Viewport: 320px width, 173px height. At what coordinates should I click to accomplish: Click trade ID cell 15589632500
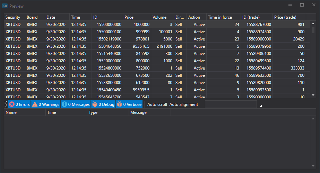(257, 75)
